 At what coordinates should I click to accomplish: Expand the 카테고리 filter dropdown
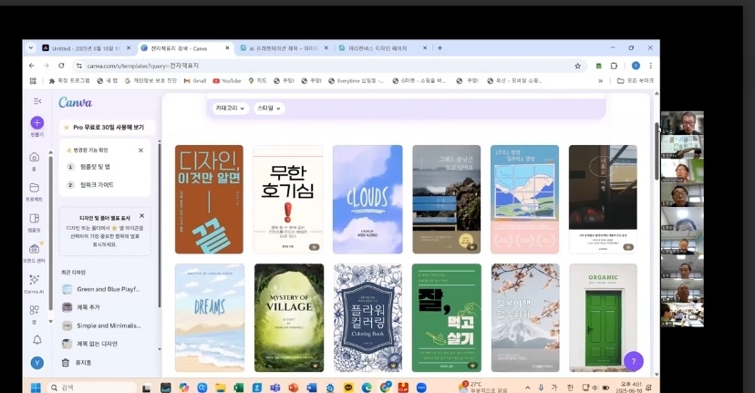pos(229,108)
